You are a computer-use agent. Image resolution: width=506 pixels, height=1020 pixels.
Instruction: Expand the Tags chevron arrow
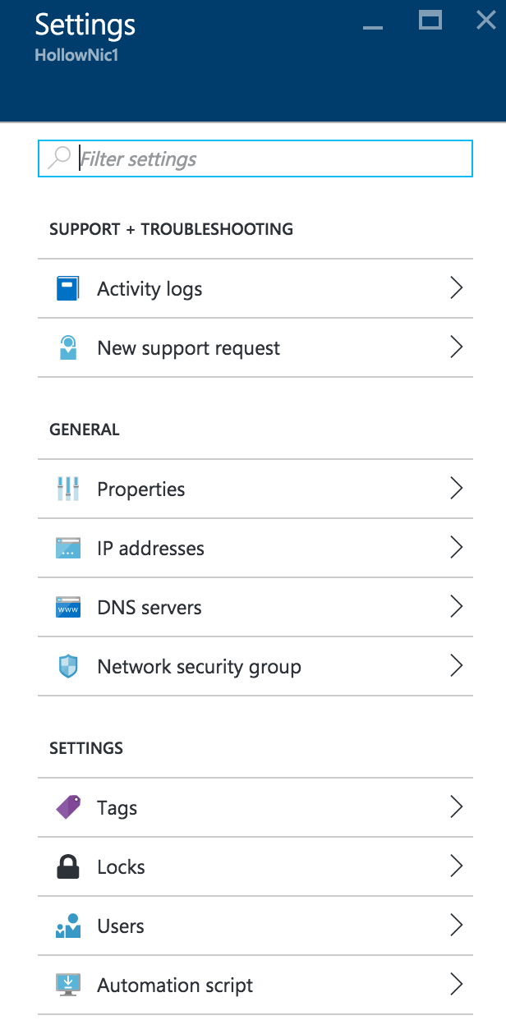pos(457,807)
